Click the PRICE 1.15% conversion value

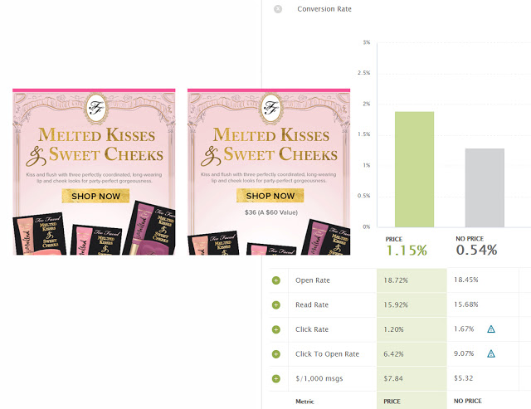click(x=407, y=251)
